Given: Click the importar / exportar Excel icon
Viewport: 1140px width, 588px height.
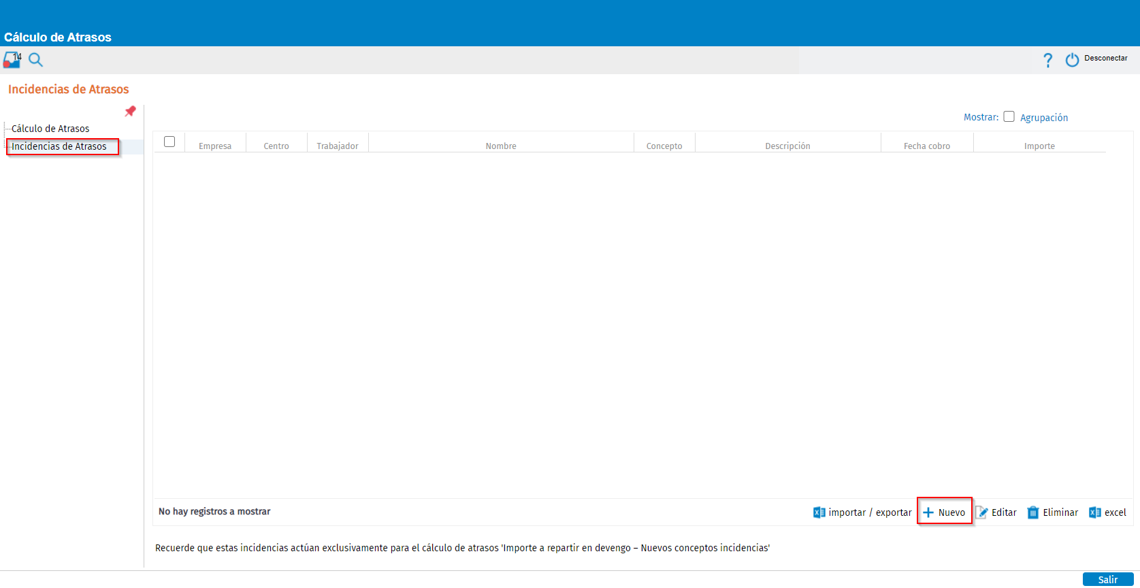Looking at the screenshot, I should pos(819,512).
